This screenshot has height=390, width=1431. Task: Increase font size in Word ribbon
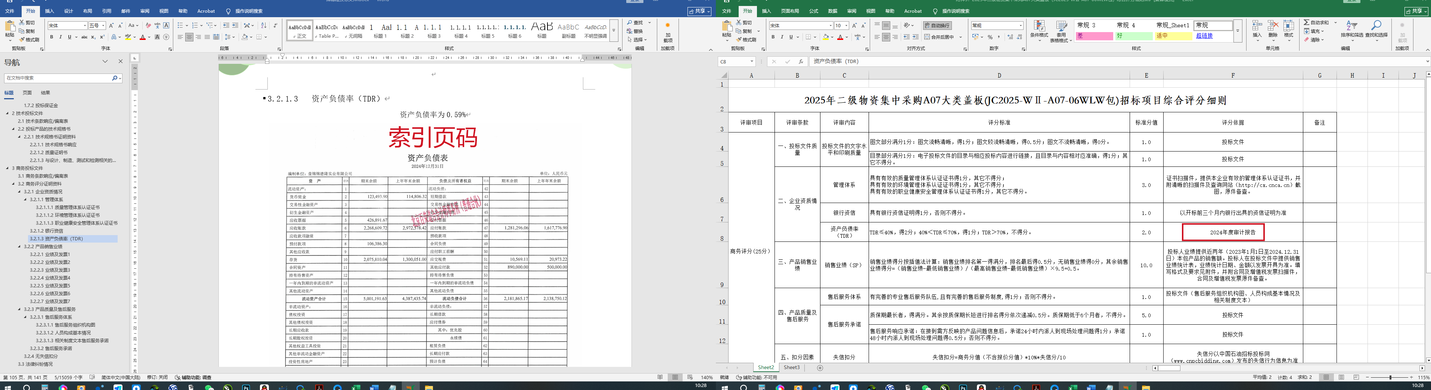[111, 25]
